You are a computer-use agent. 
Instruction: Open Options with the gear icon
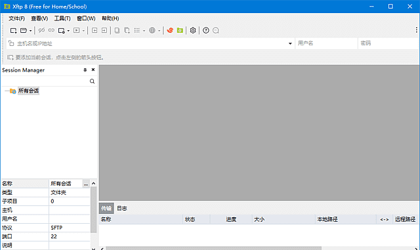(193, 30)
